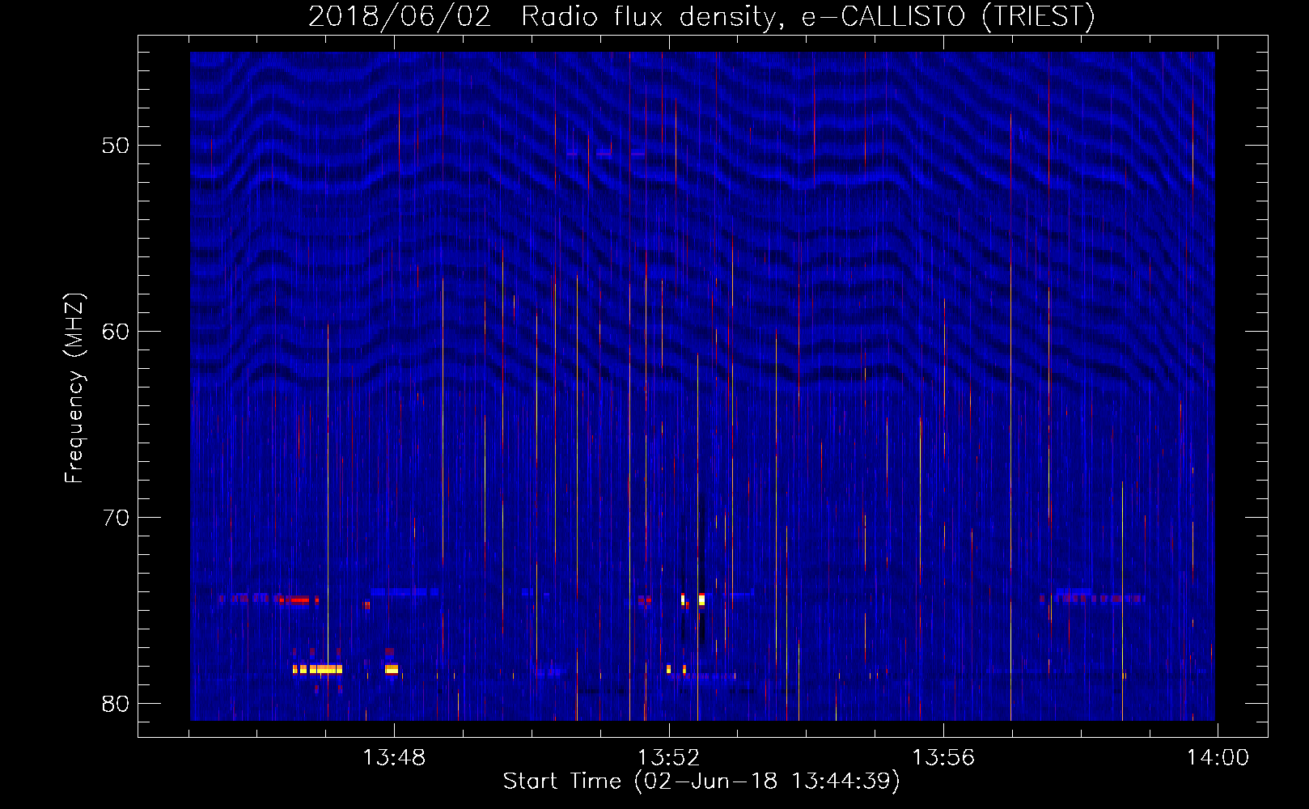
Task: Click the 14:00 time tick label
Action: click(1218, 758)
